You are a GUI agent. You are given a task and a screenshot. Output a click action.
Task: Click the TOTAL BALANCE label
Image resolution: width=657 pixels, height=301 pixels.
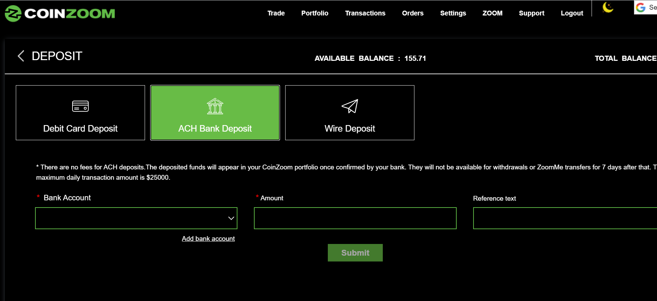(626, 58)
